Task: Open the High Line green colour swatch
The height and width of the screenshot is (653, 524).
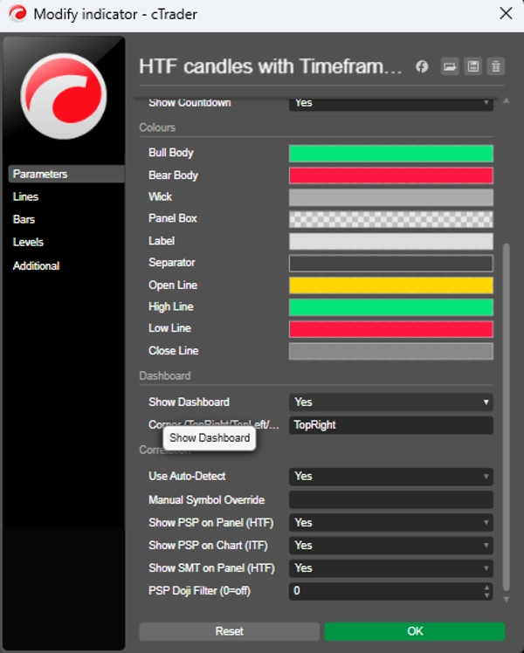Action: tap(390, 307)
